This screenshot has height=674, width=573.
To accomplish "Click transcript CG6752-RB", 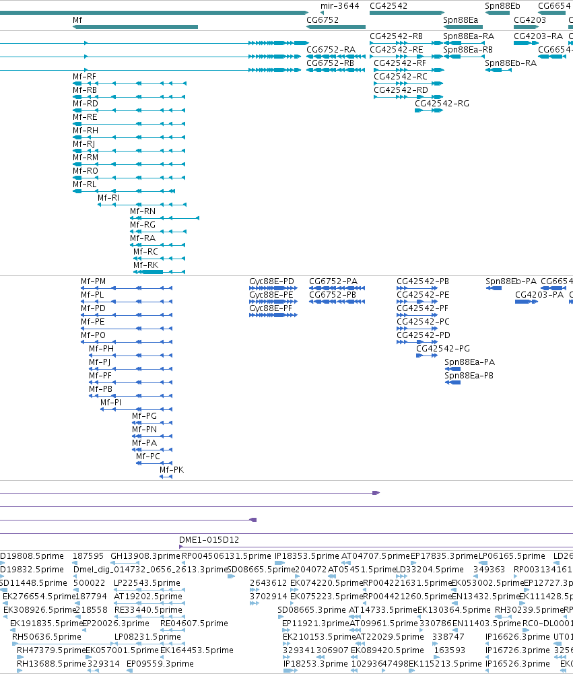I will [x=336, y=70].
